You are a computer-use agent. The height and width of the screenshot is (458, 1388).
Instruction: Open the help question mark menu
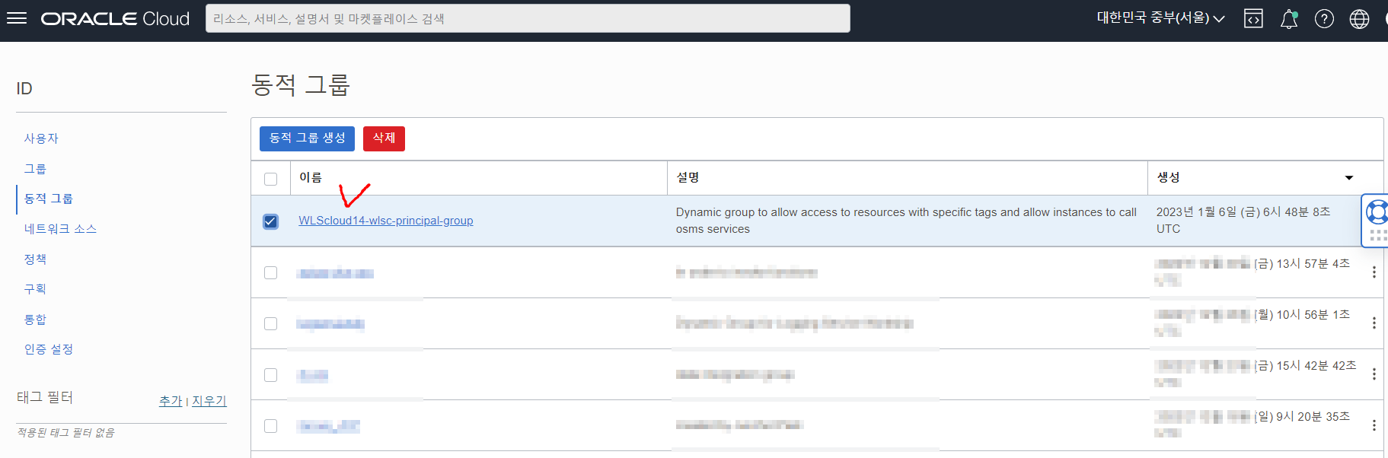pos(1325,19)
